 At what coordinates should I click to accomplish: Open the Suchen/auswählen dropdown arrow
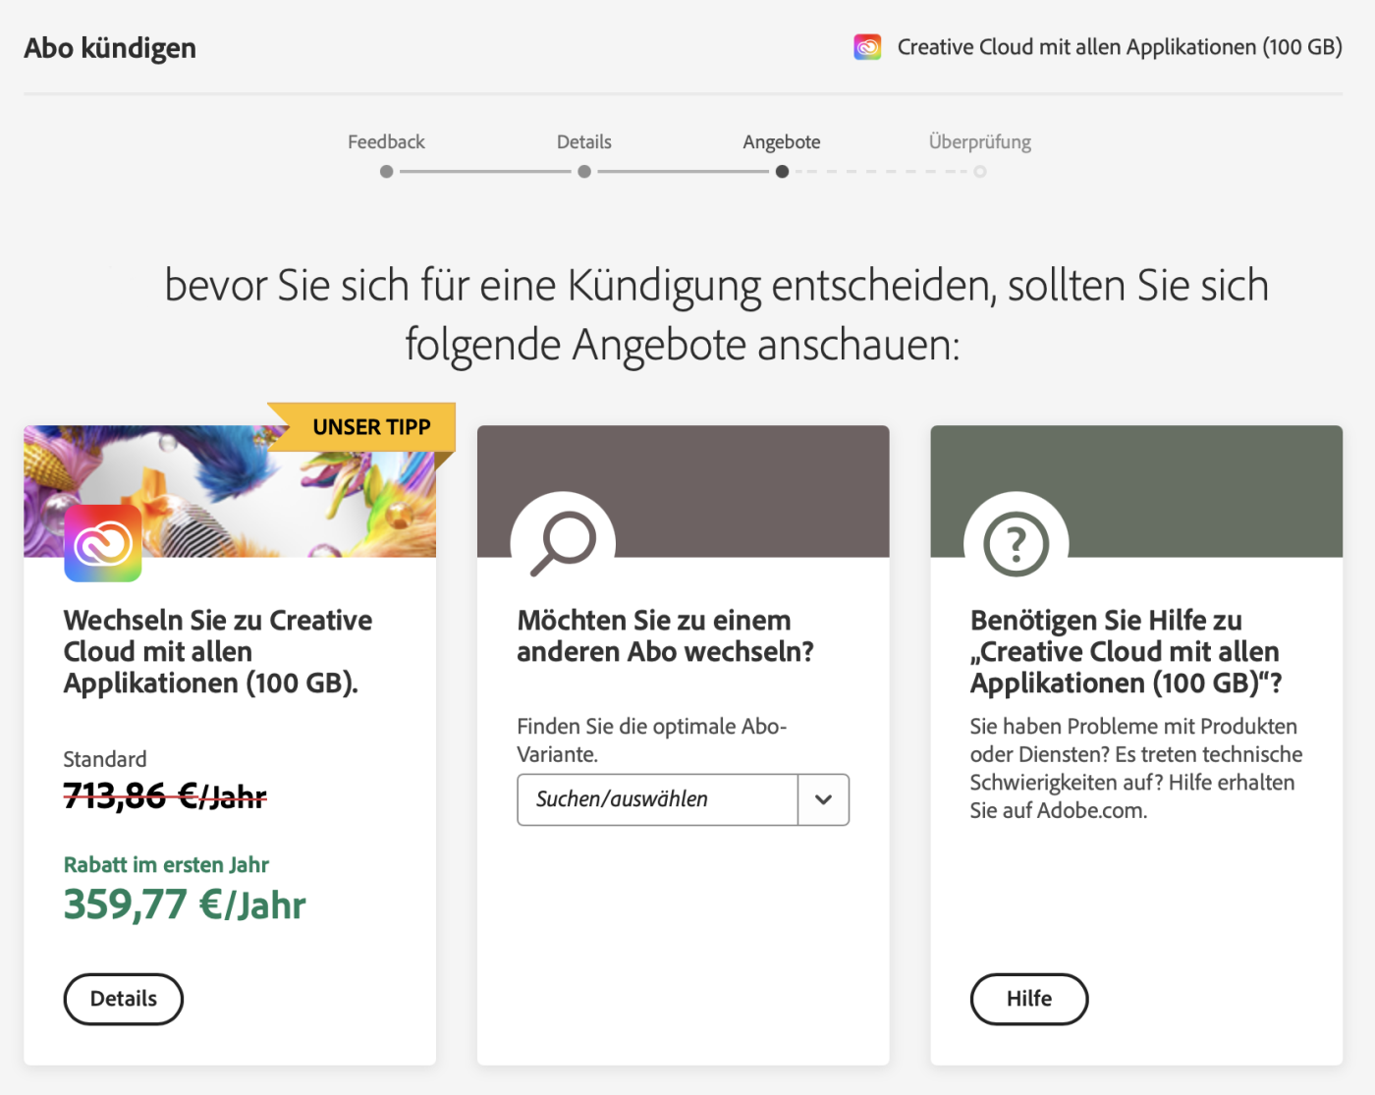[x=823, y=799]
